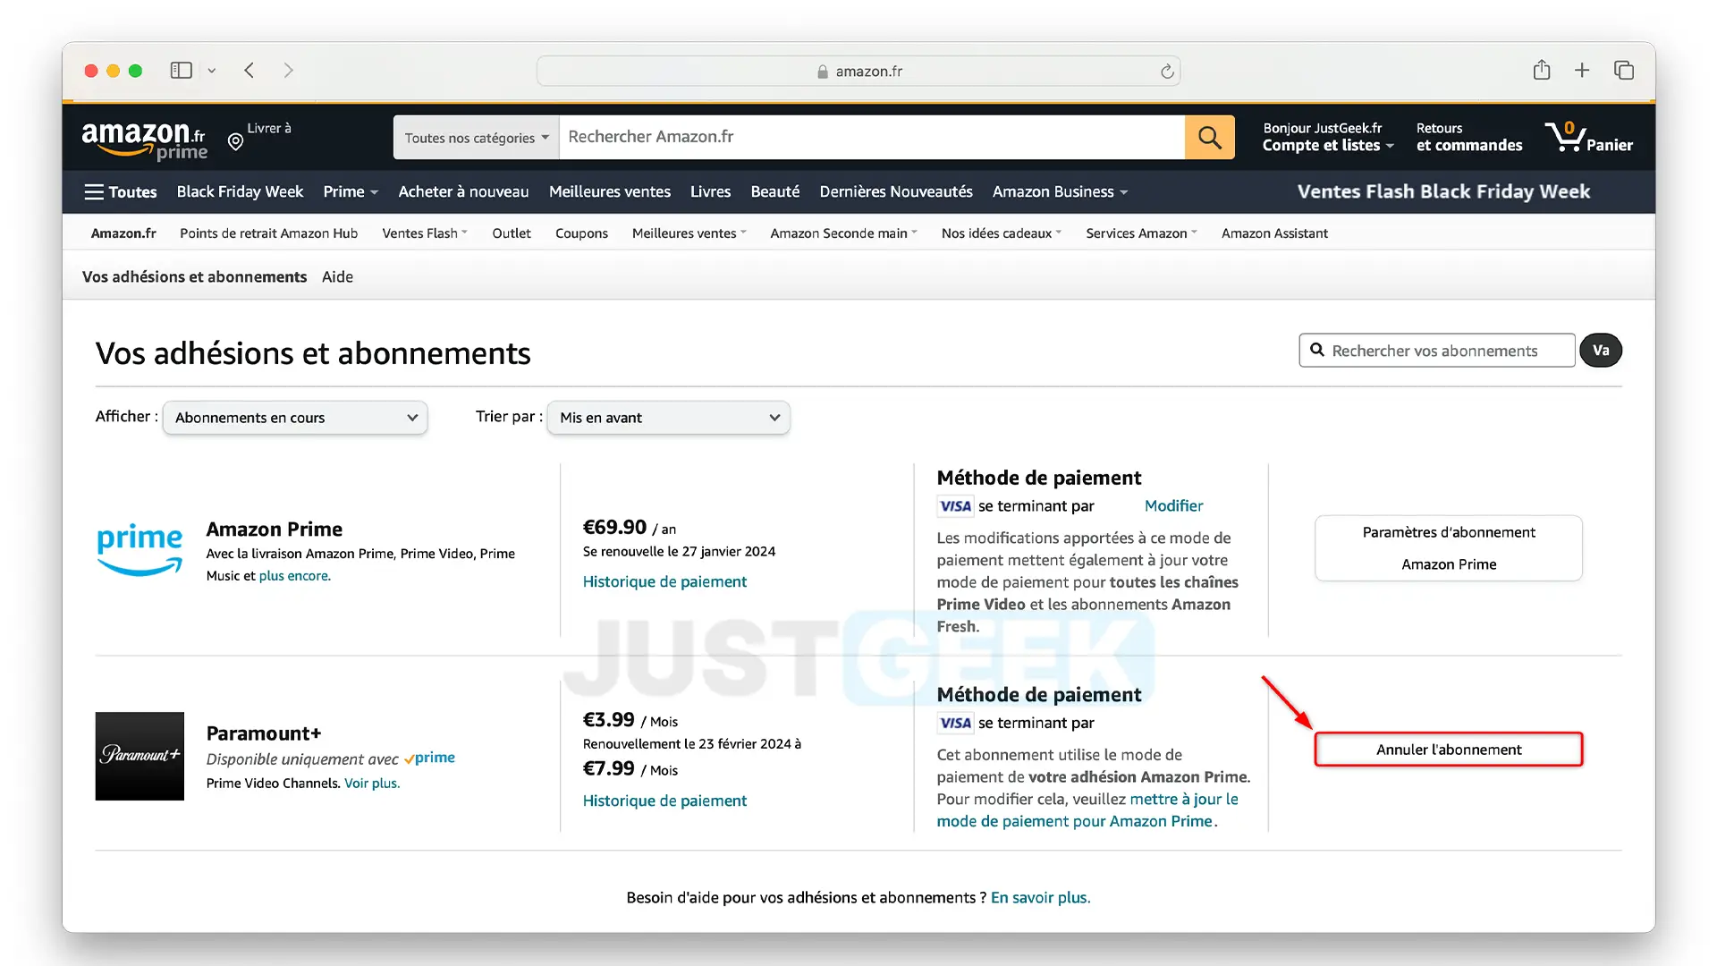Image resolution: width=1717 pixels, height=966 pixels.
Task: Open the Safari share icon
Action: [1542, 70]
